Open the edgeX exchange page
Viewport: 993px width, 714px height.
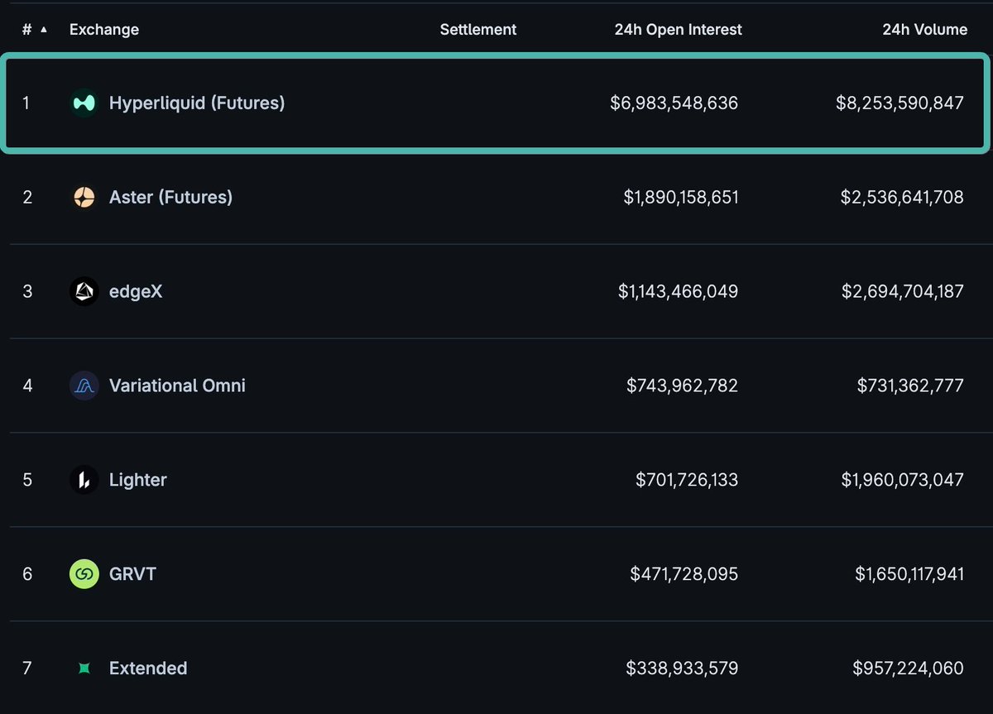click(x=136, y=291)
